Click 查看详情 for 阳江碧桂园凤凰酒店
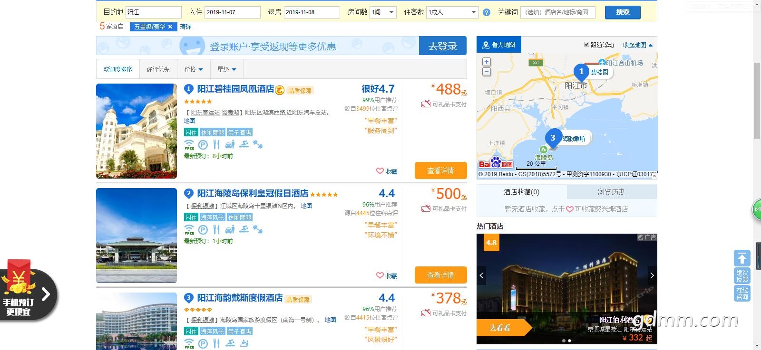 [x=441, y=170]
